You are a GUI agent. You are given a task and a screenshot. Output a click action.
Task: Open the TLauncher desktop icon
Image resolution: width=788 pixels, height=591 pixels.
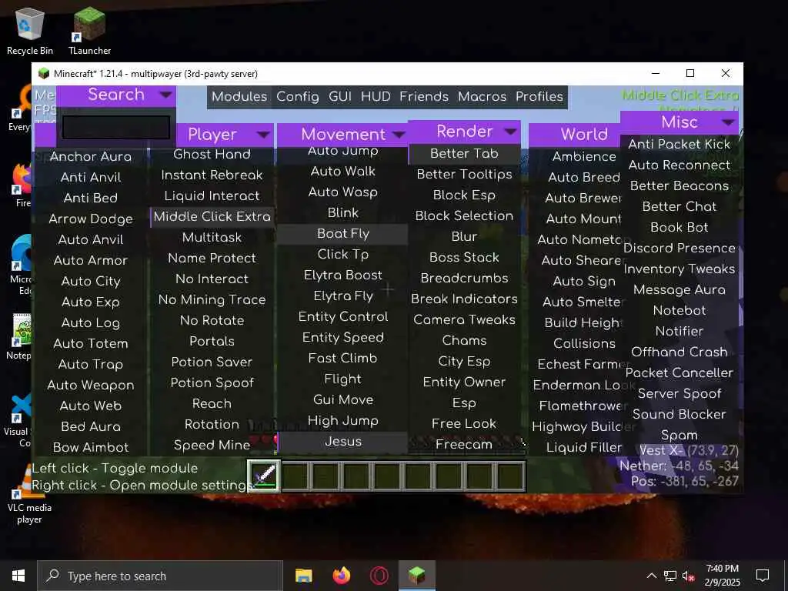89,31
